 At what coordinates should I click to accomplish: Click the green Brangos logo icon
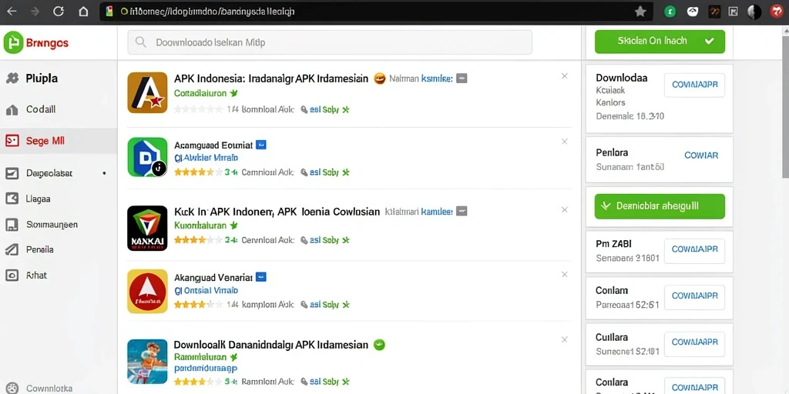(x=14, y=43)
